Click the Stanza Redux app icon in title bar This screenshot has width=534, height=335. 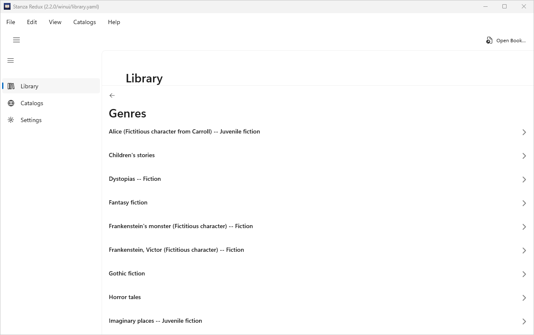[x=7, y=6]
